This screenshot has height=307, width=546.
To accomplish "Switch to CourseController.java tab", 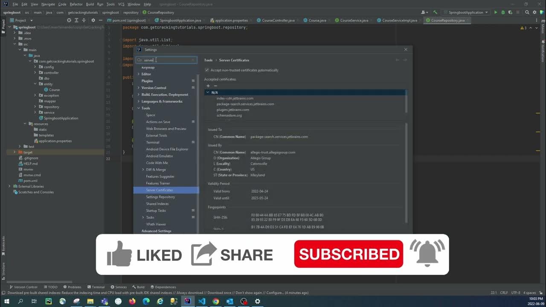I will [x=278, y=20].
